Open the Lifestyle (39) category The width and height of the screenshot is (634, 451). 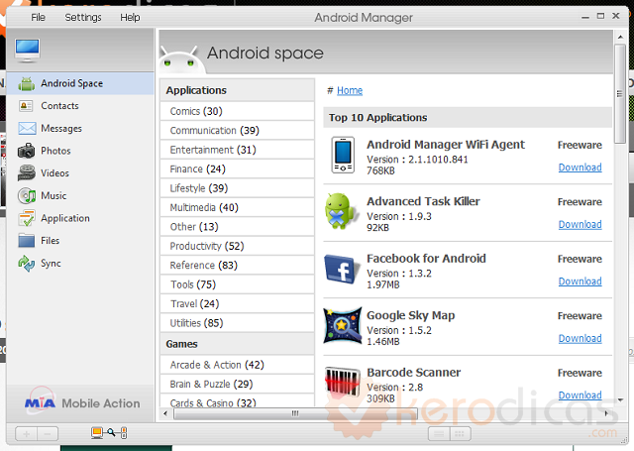[238, 188]
